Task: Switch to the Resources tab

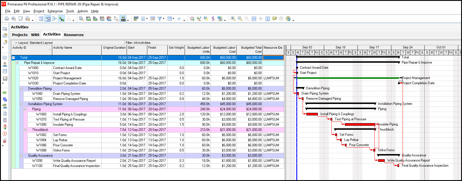Action: tap(74, 35)
